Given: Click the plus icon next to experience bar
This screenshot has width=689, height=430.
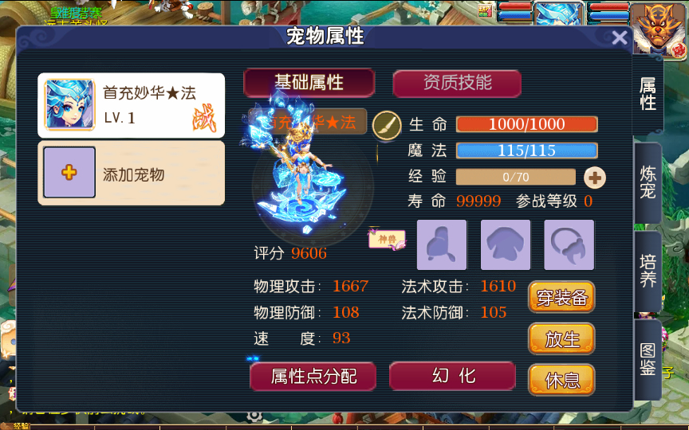Looking at the screenshot, I should coord(595,178).
